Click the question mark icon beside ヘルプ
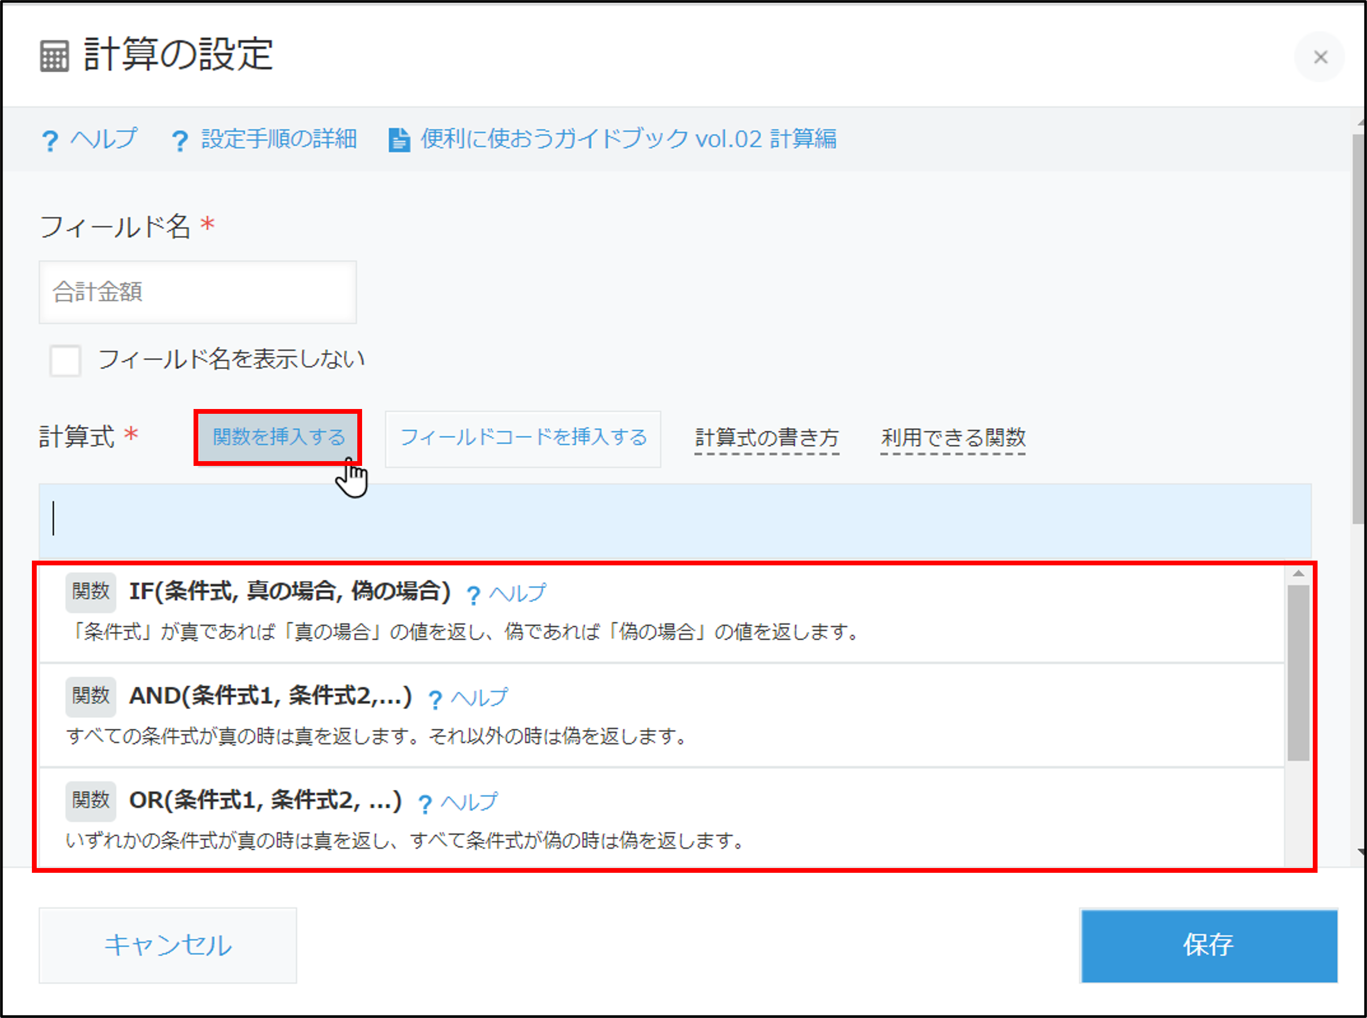Viewport: 1367px width, 1018px height. pos(51,139)
